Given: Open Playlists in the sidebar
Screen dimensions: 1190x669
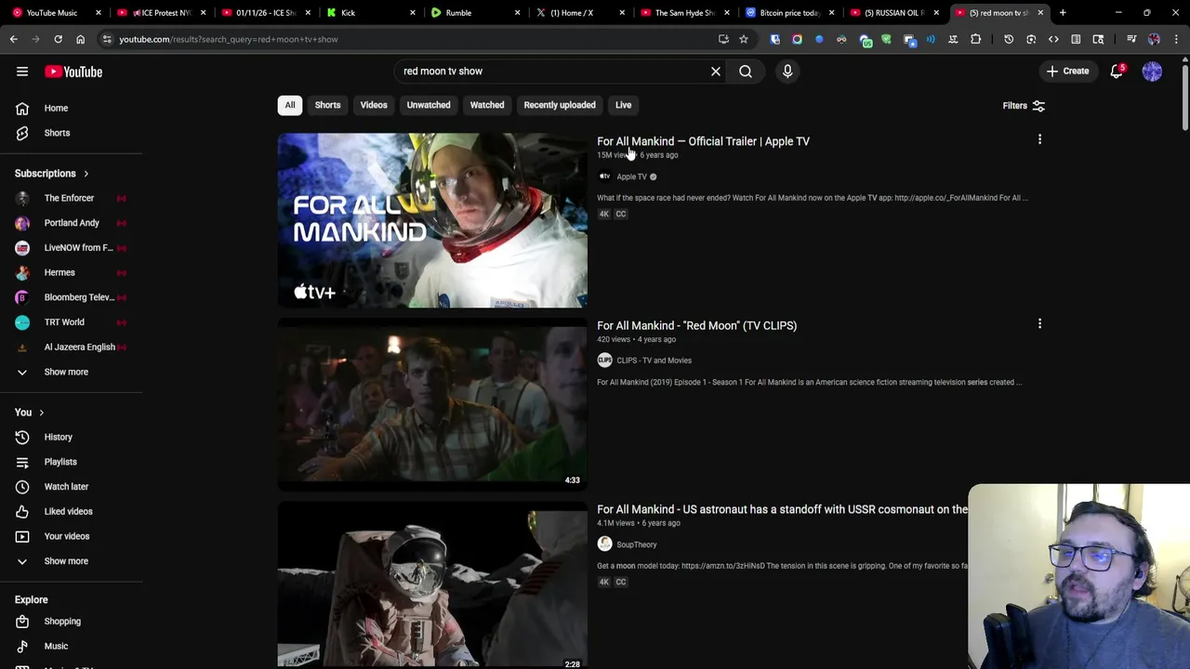Looking at the screenshot, I should coord(60,462).
